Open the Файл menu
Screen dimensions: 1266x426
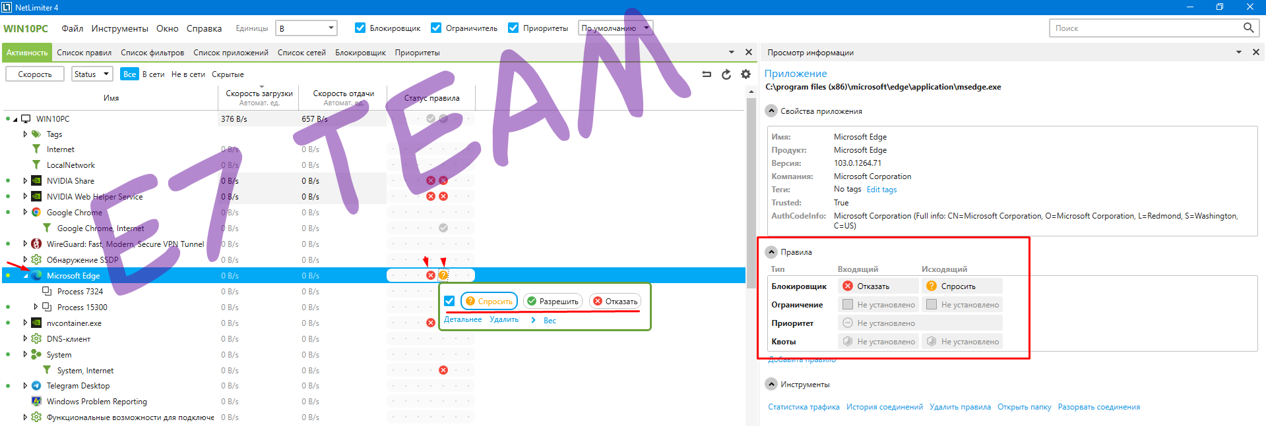(73, 28)
